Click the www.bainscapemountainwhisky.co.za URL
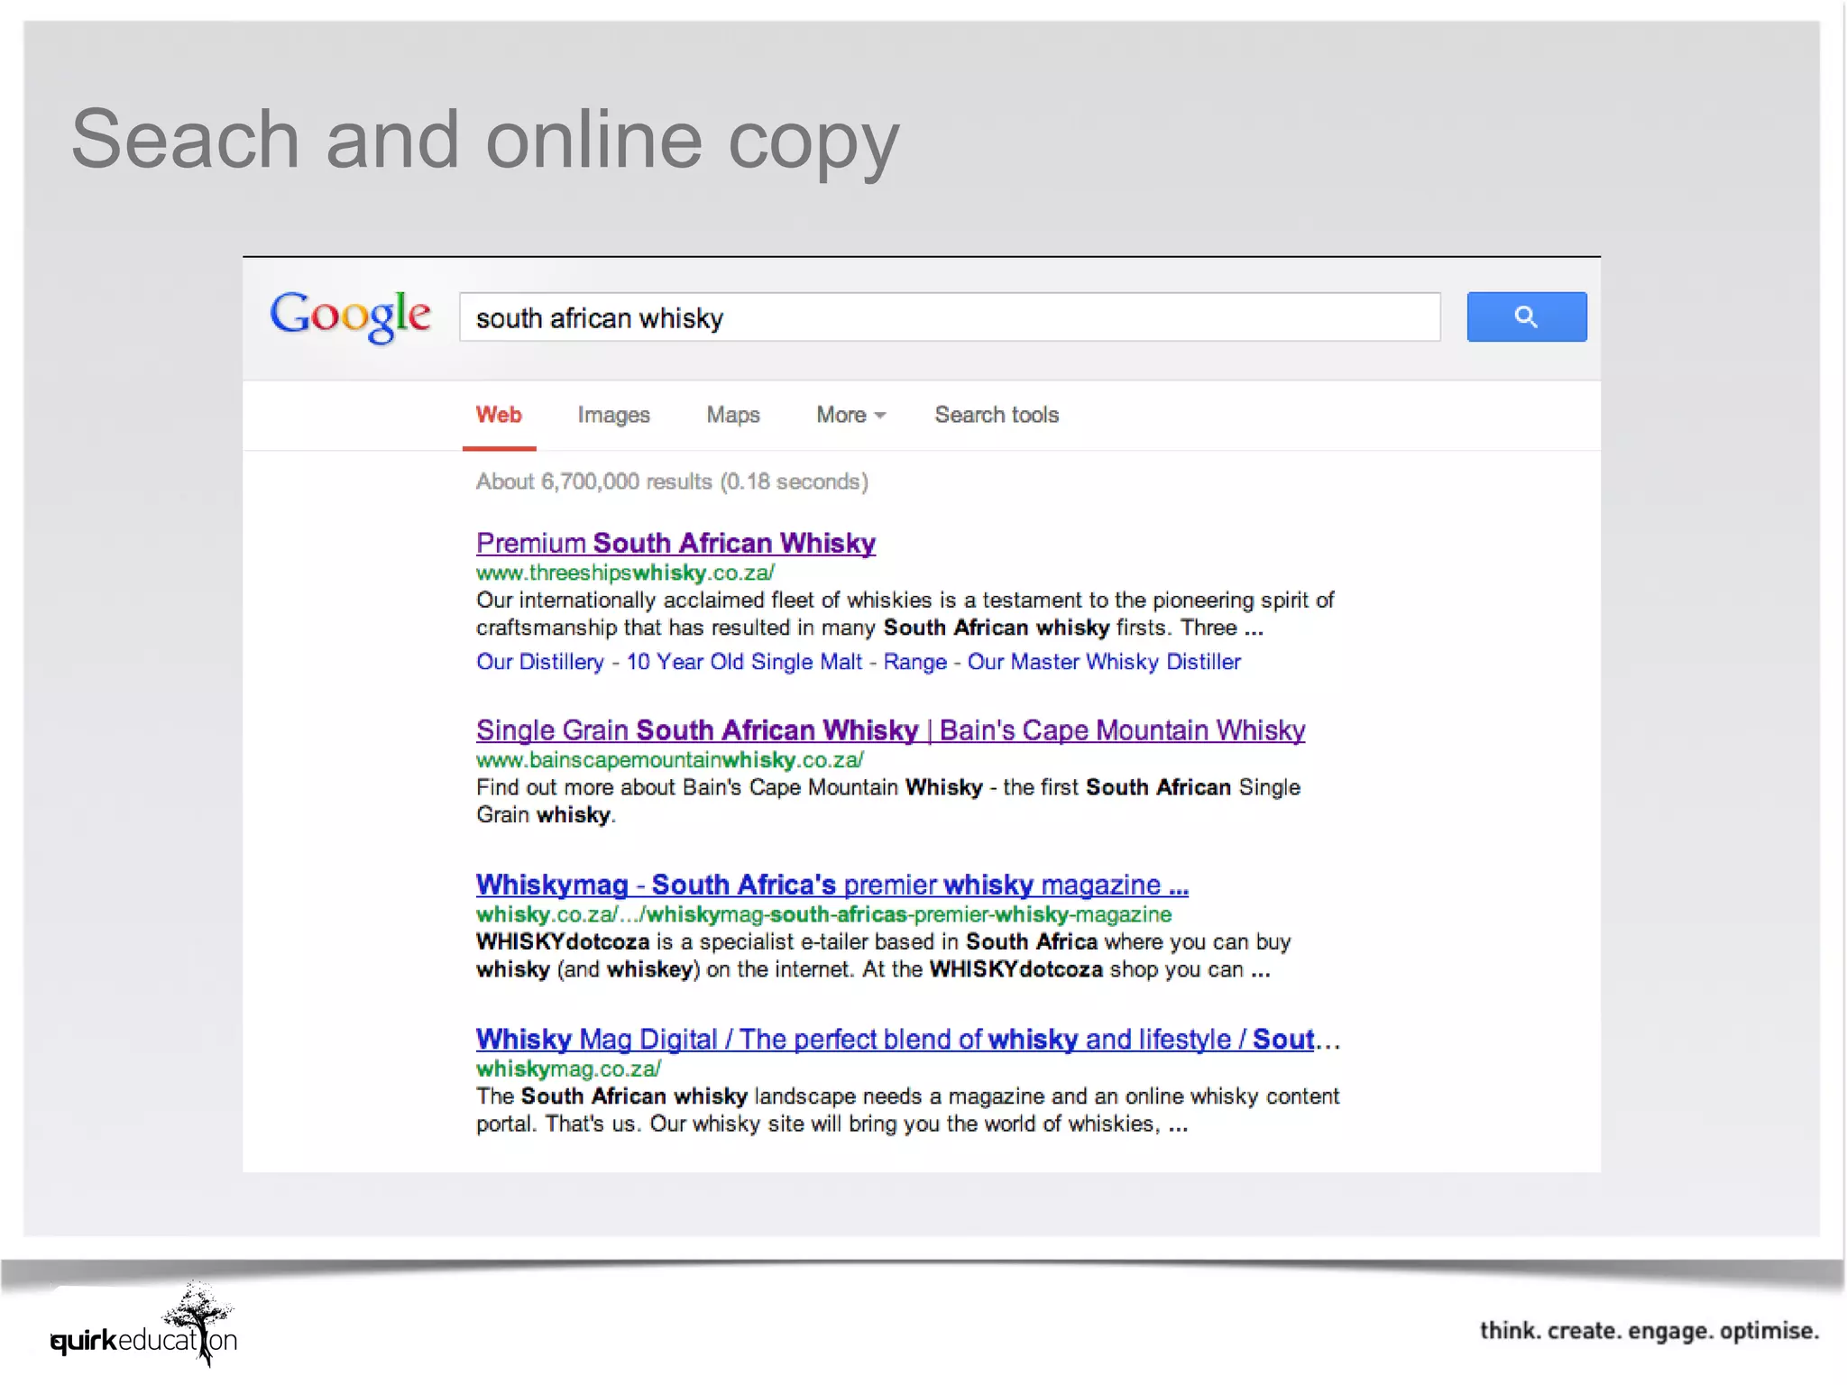Image resolution: width=1847 pixels, height=1385 pixels. 669,760
